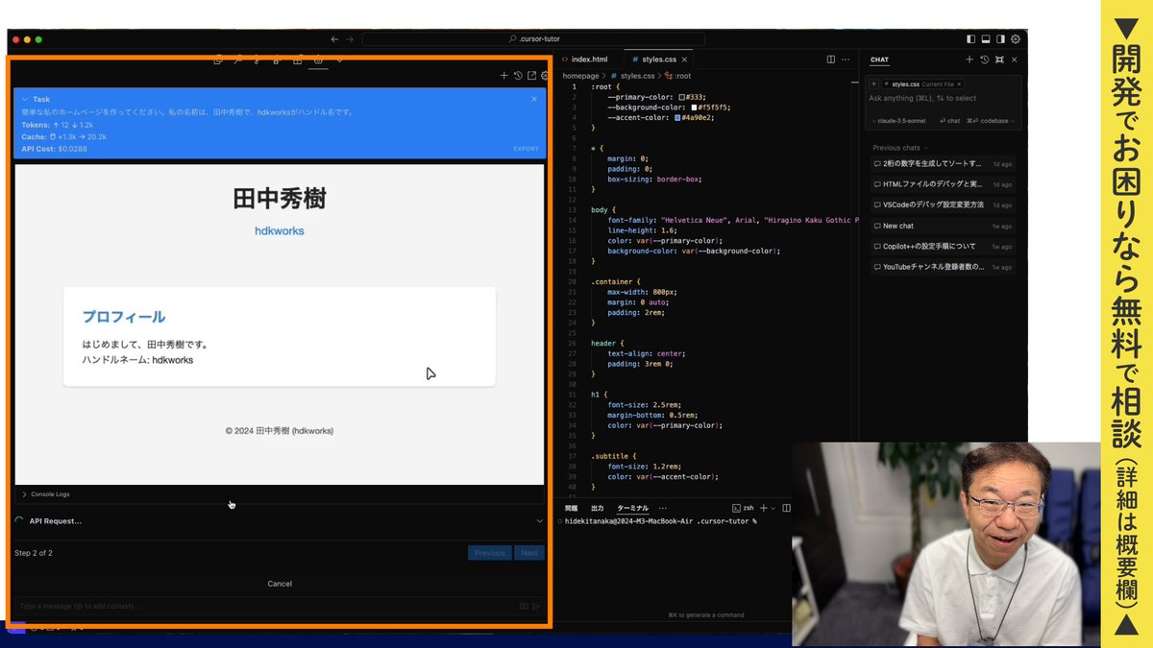Click EXPORT in the Task card
Screen dimensions: 1153x648
click(x=526, y=149)
